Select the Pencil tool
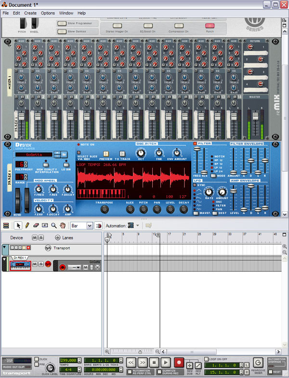Image resolution: width=289 pixels, height=378 pixels. [x=27, y=226]
